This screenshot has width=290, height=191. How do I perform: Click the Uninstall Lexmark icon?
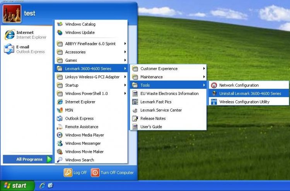[x=214, y=93]
